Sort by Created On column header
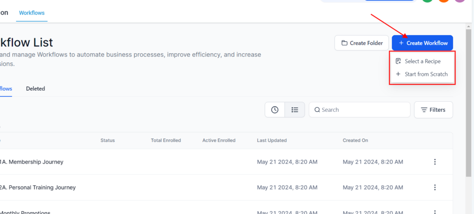Screen dimensions: 474x214 (x=355, y=141)
